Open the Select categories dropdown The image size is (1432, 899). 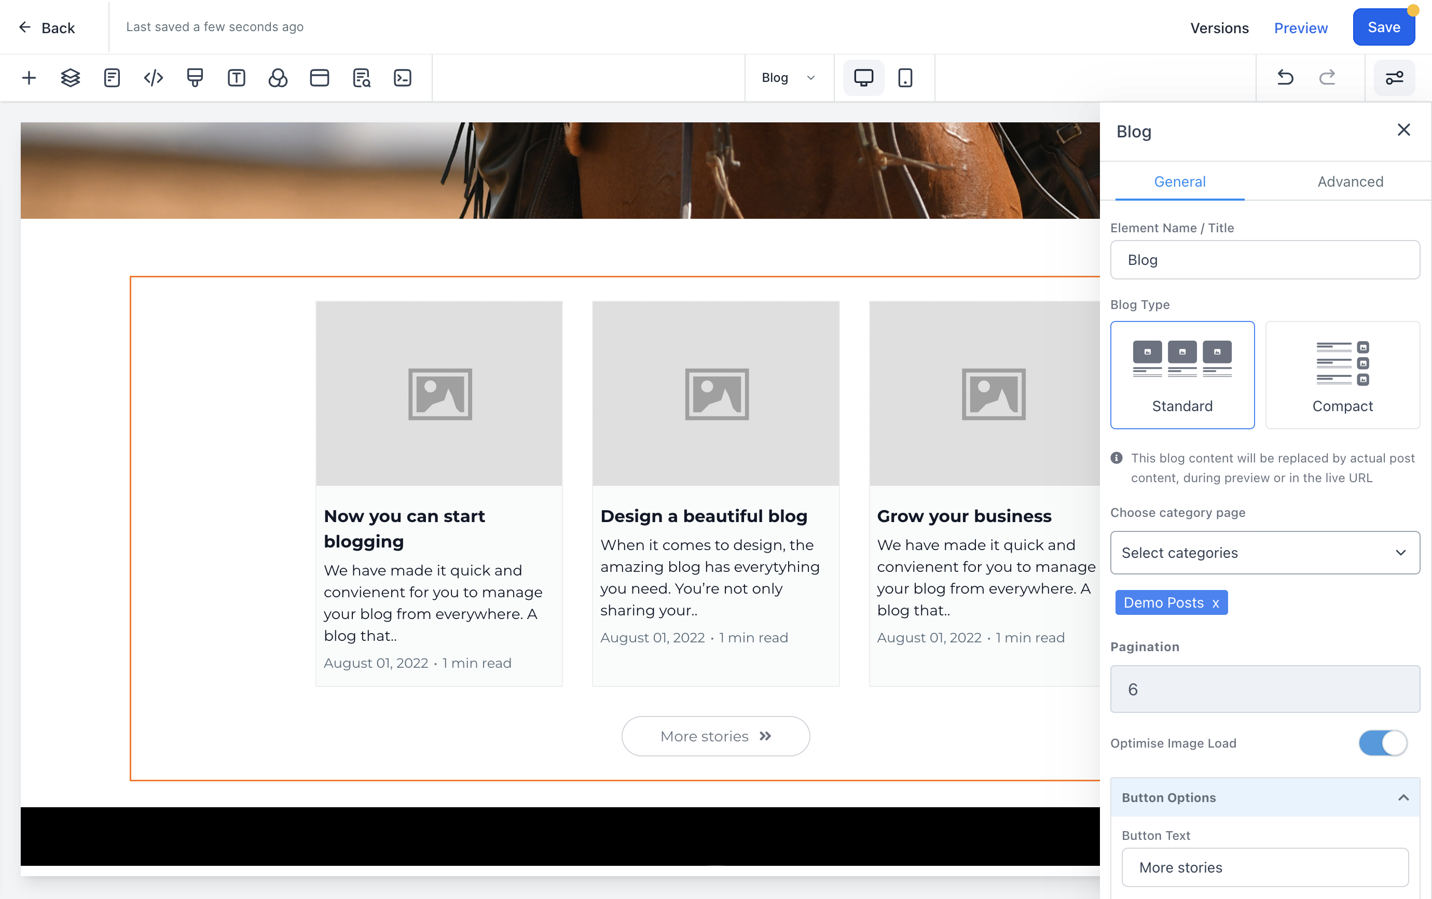[x=1265, y=553]
